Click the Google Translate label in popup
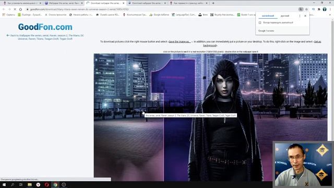This screenshot has height=188, width=334. click(x=266, y=31)
